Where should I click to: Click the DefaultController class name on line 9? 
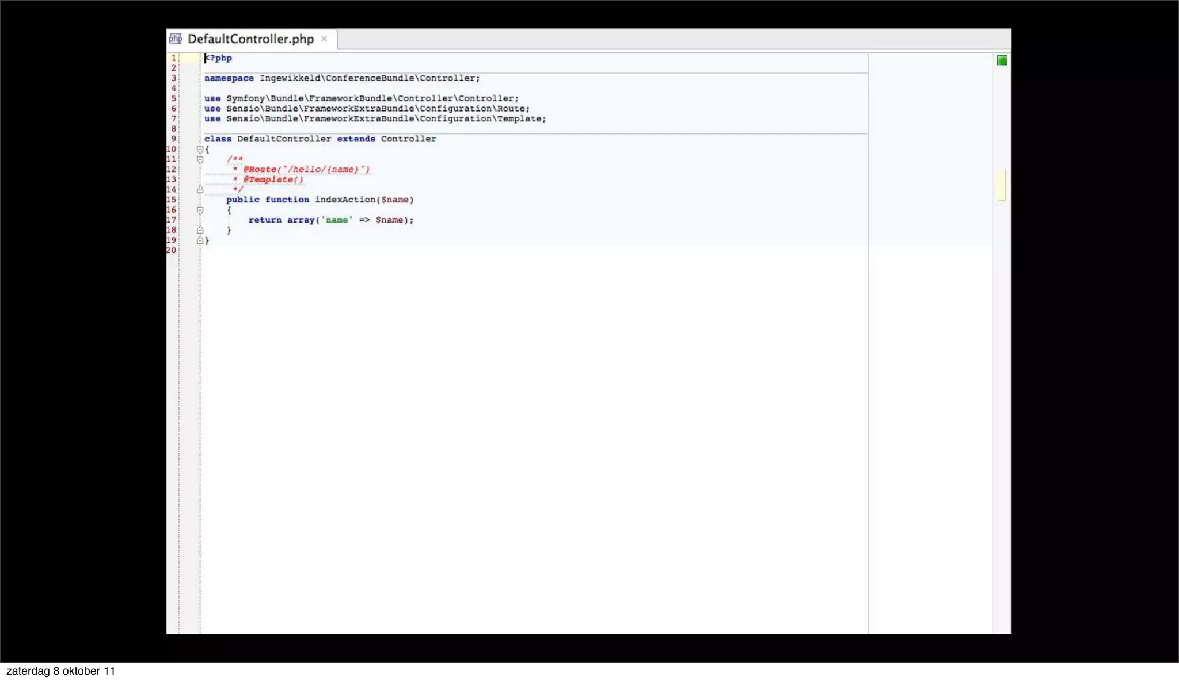pyautogui.click(x=284, y=139)
